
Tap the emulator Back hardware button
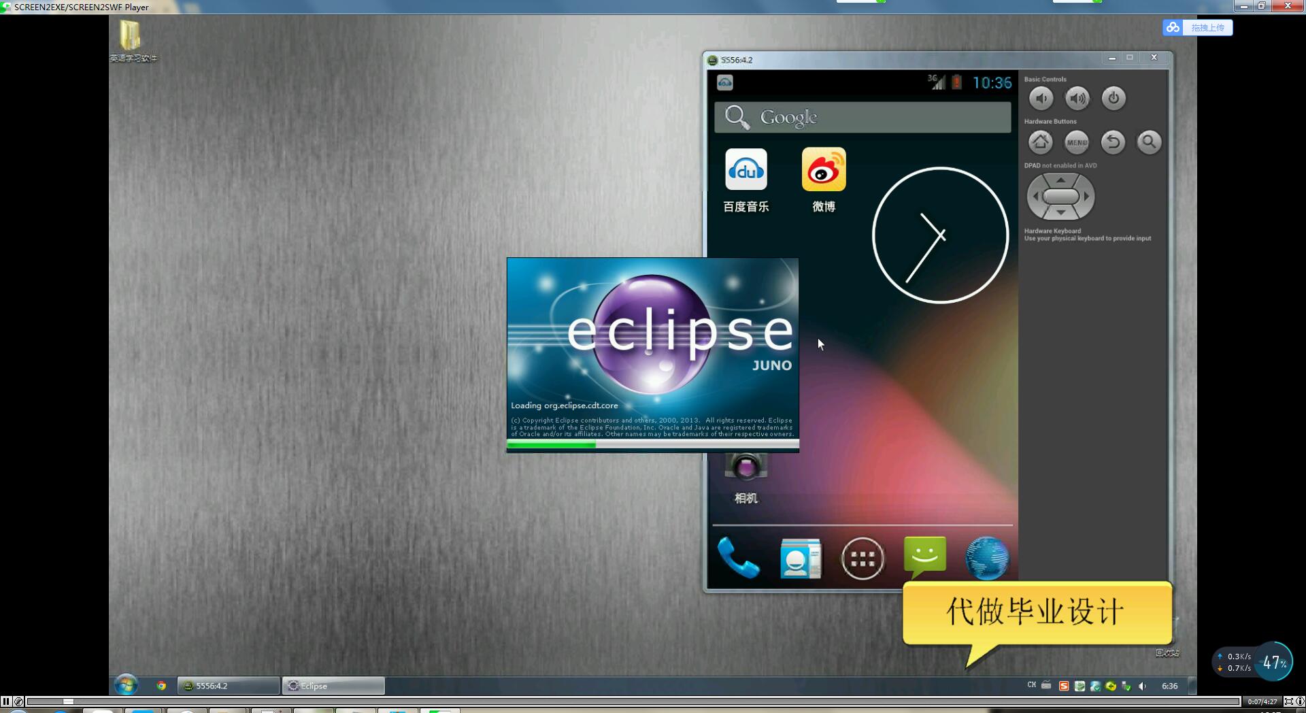[1113, 142]
